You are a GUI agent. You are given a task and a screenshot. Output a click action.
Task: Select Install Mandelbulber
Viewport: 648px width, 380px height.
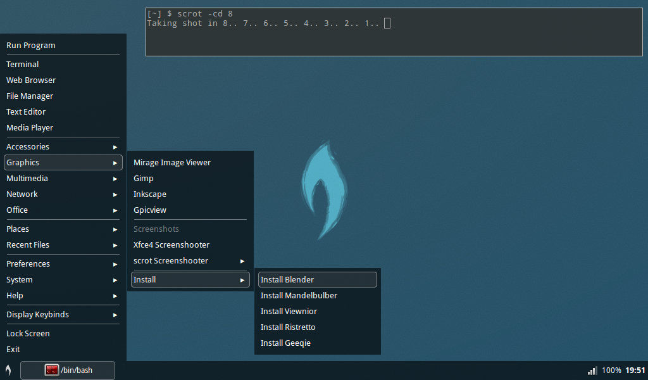[318, 296]
